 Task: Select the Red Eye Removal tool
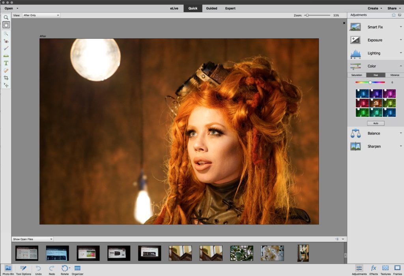[6, 41]
